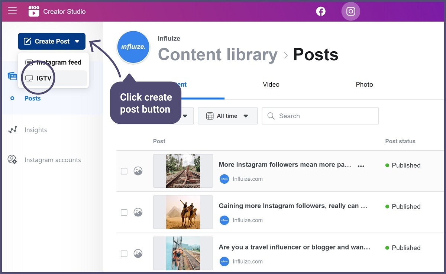This screenshot has height=274, width=446.
Task: Switch to the Photo tab
Action: click(x=364, y=84)
